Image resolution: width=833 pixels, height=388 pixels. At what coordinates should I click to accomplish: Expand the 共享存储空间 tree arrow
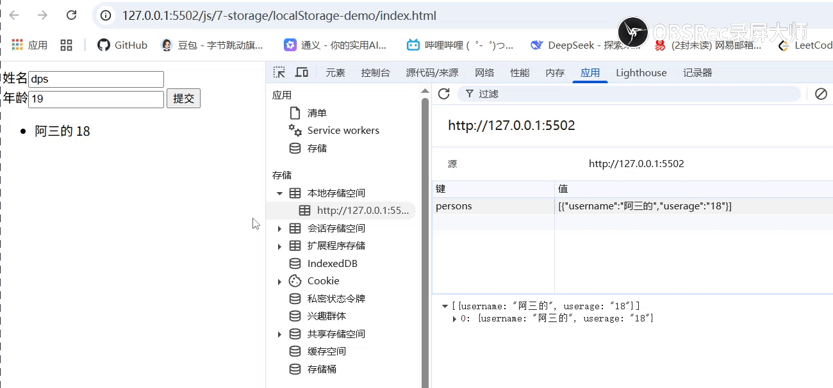pos(279,334)
